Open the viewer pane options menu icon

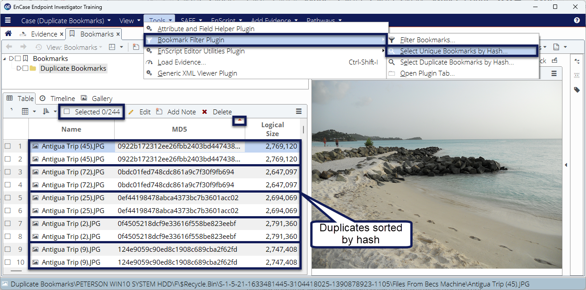(x=554, y=73)
